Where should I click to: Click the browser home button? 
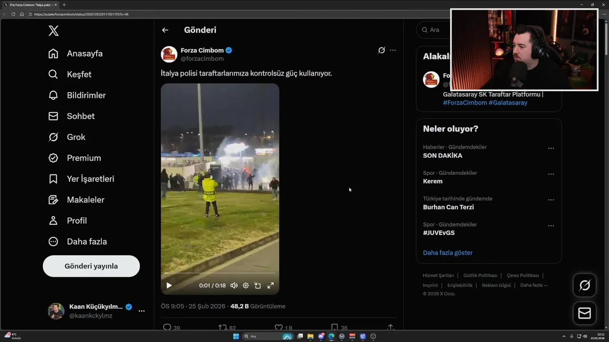22,14
